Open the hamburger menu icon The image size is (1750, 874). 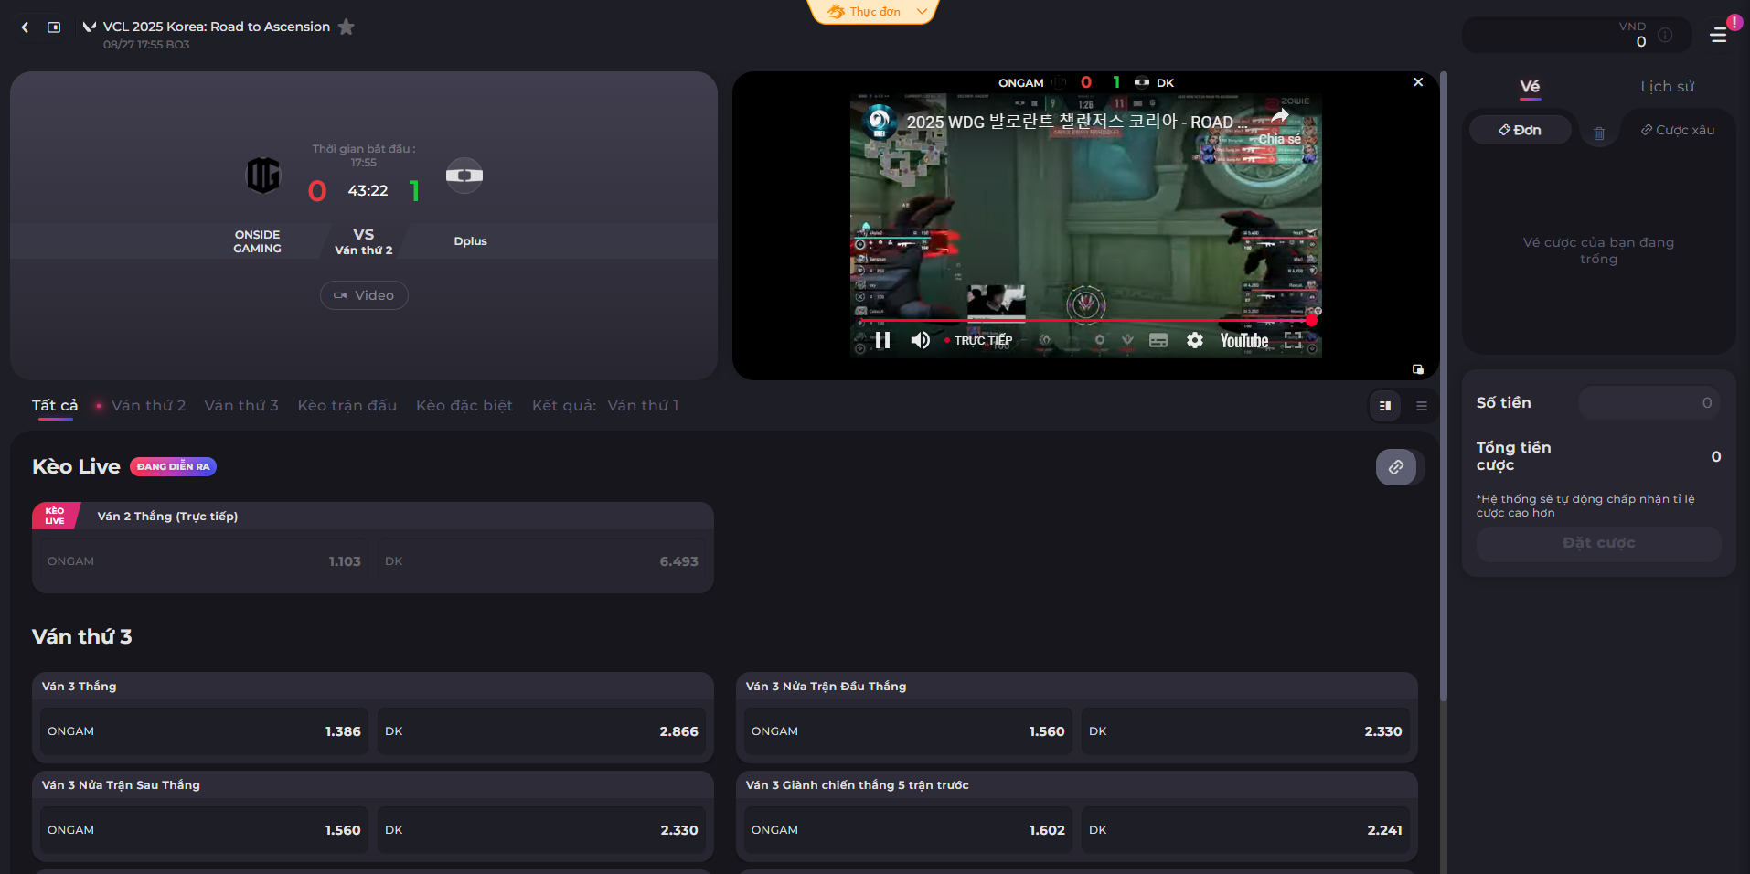[1719, 36]
